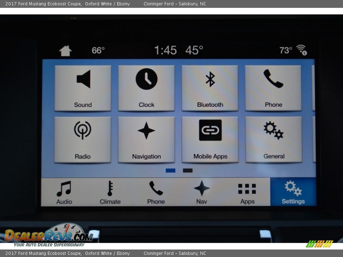Select the Settings tab in bottom bar
This screenshot has height=257, width=343.
[x=293, y=192]
